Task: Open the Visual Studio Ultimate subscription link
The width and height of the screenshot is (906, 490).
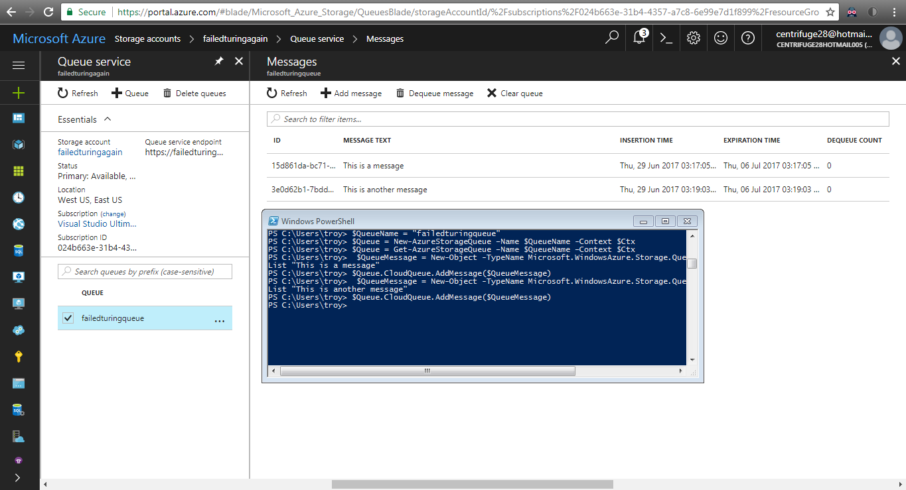Action: coord(98,224)
